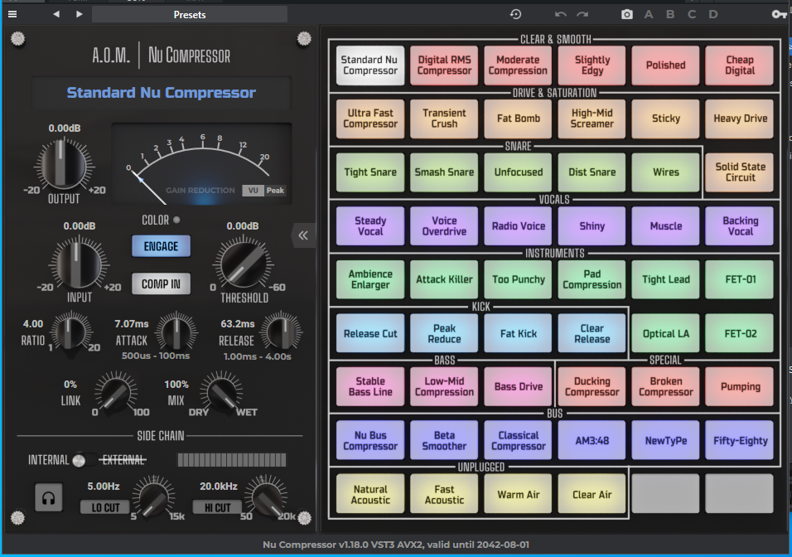Load the Tight Snare preset
Image resolution: width=792 pixels, height=557 pixels.
click(x=370, y=172)
